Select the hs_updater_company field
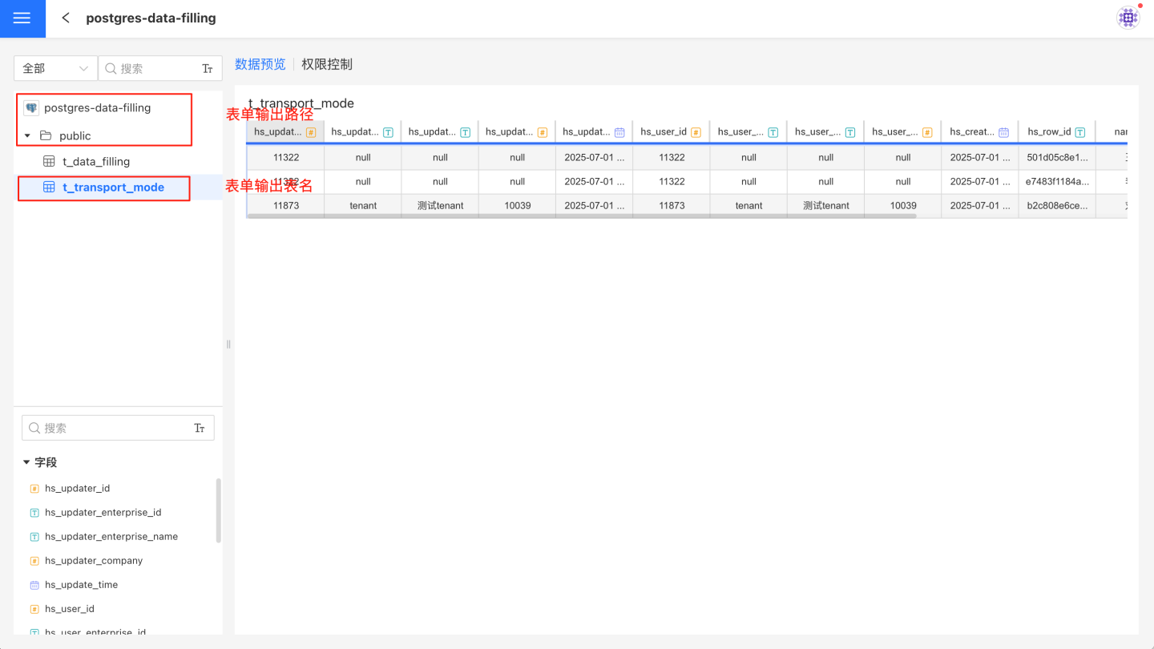 (x=94, y=561)
